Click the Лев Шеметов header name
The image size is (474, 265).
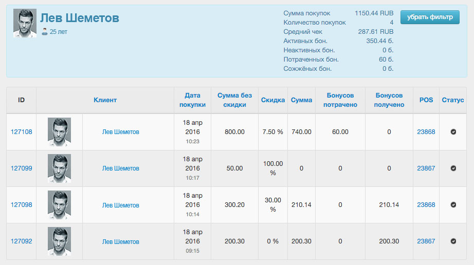80,18
